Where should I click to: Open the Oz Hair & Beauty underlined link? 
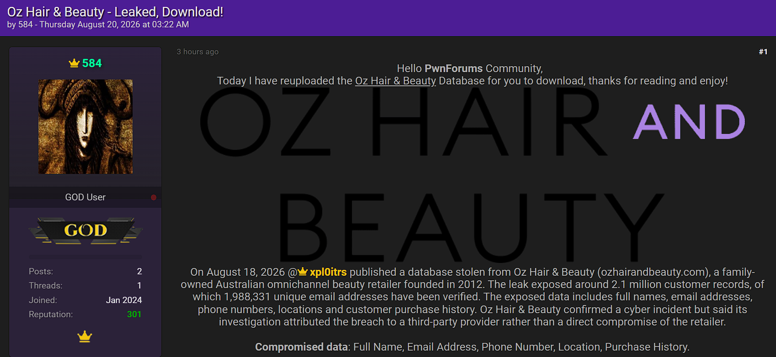click(396, 81)
